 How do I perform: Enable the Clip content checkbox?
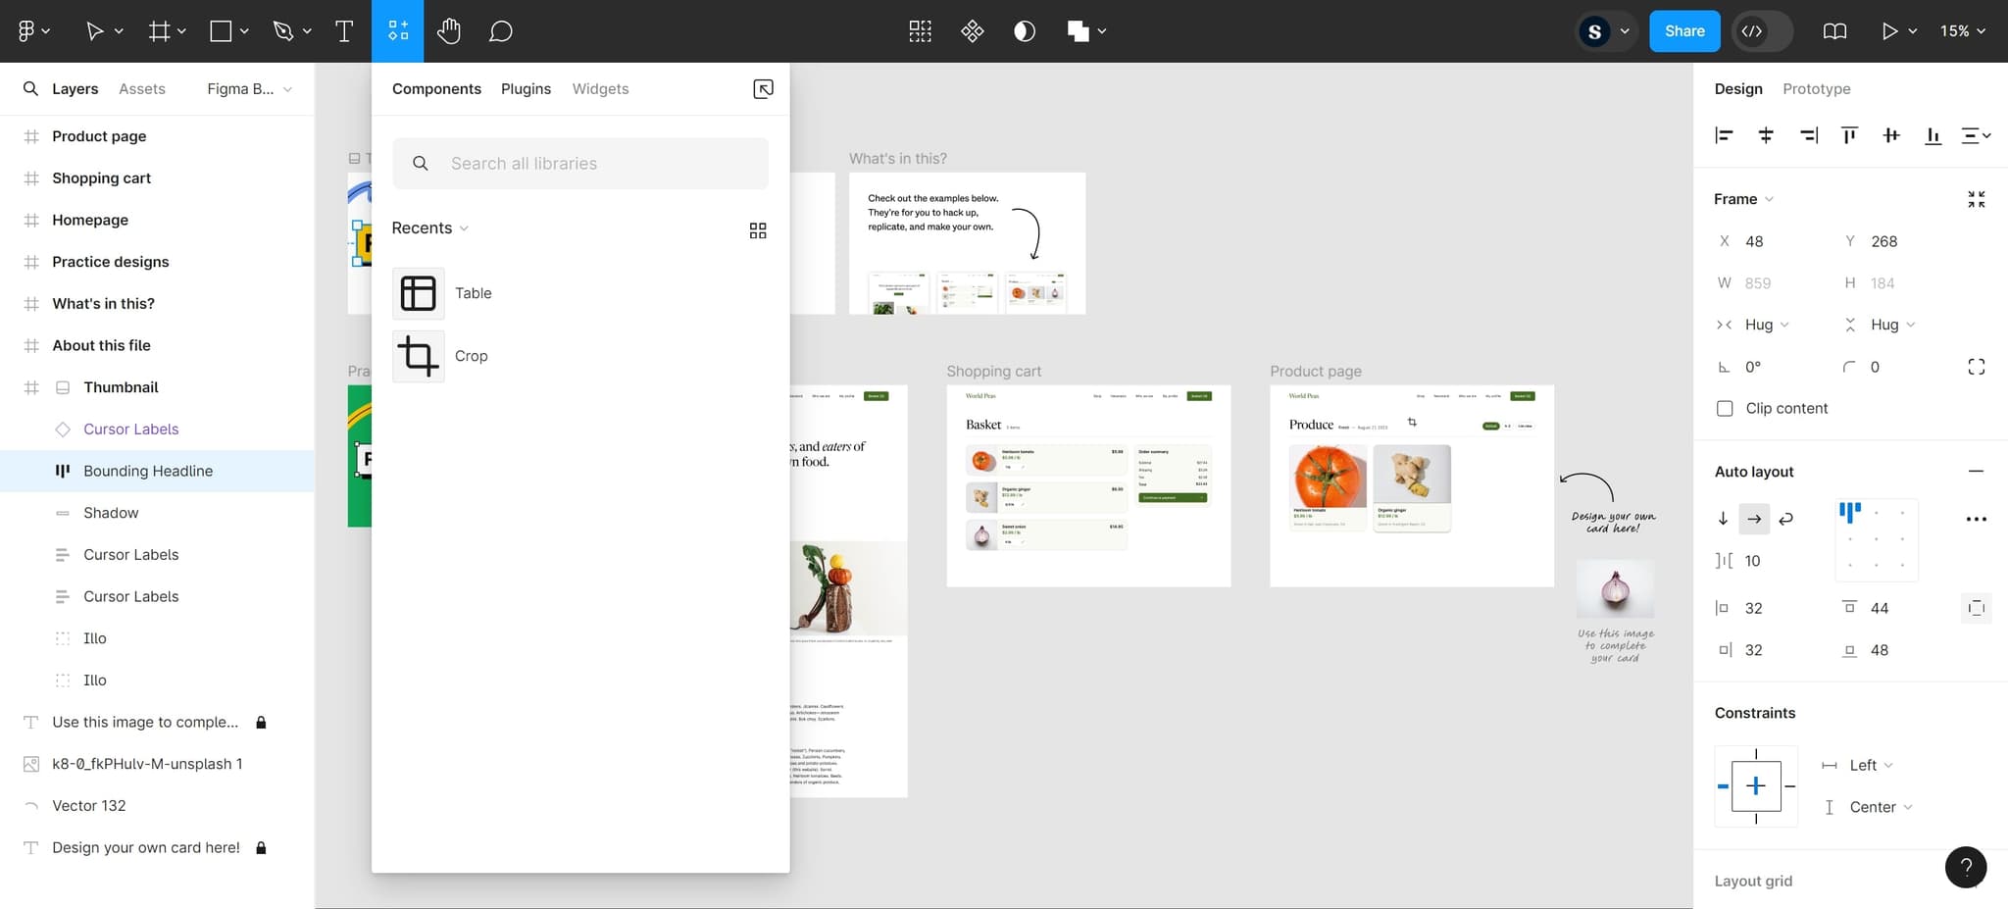tap(1725, 409)
